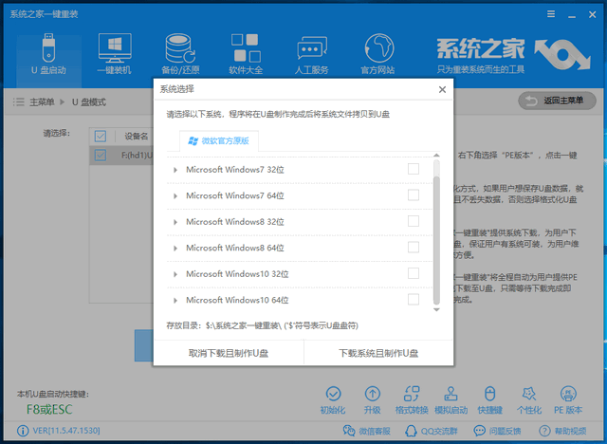Check the Microsoft Windows7 32位 checkbox
Viewport: 607px width, 444px height.
point(413,169)
